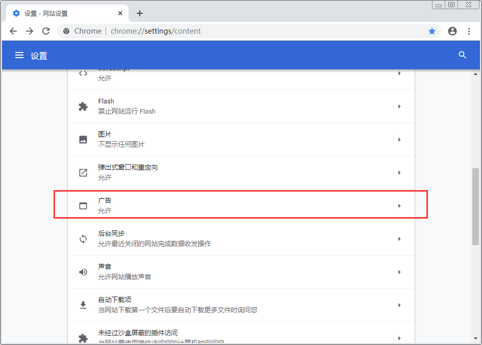482x345 pixels.
Task: Click the 自动下载项 download icon
Action: point(83,305)
